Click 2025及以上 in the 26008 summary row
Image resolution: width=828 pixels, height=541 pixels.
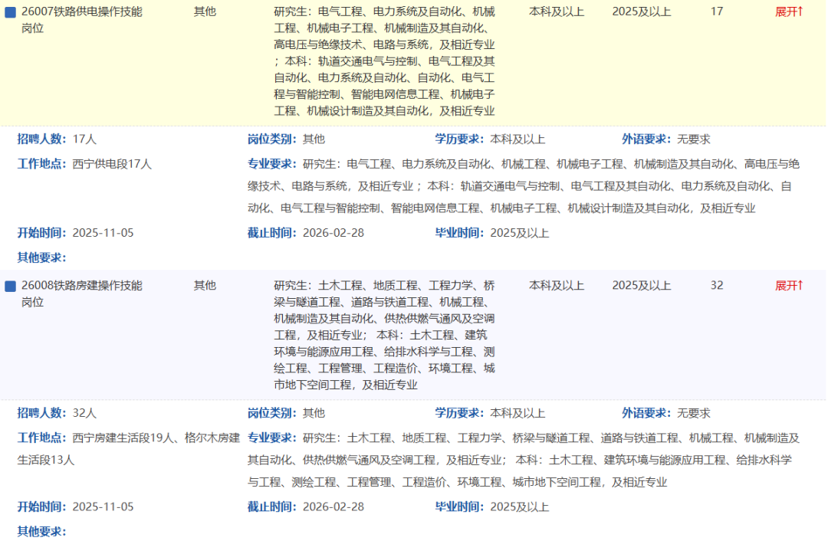(x=642, y=285)
